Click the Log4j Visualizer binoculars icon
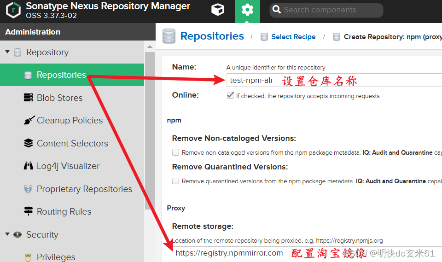Image resolution: width=442 pixels, height=262 pixels. point(28,166)
